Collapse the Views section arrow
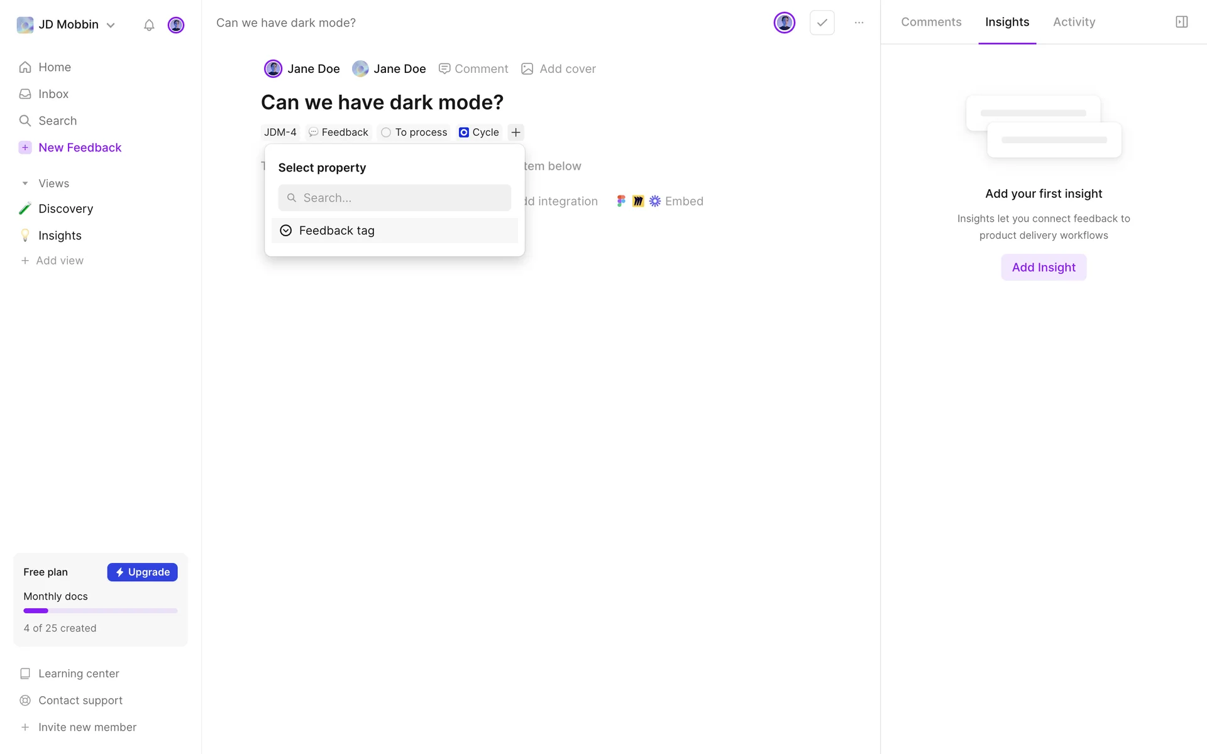 click(25, 183)
